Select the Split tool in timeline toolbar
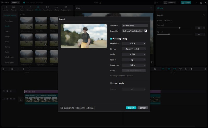Image resolution: width=208 pixels, height=128 pixels. pos(24,69)
